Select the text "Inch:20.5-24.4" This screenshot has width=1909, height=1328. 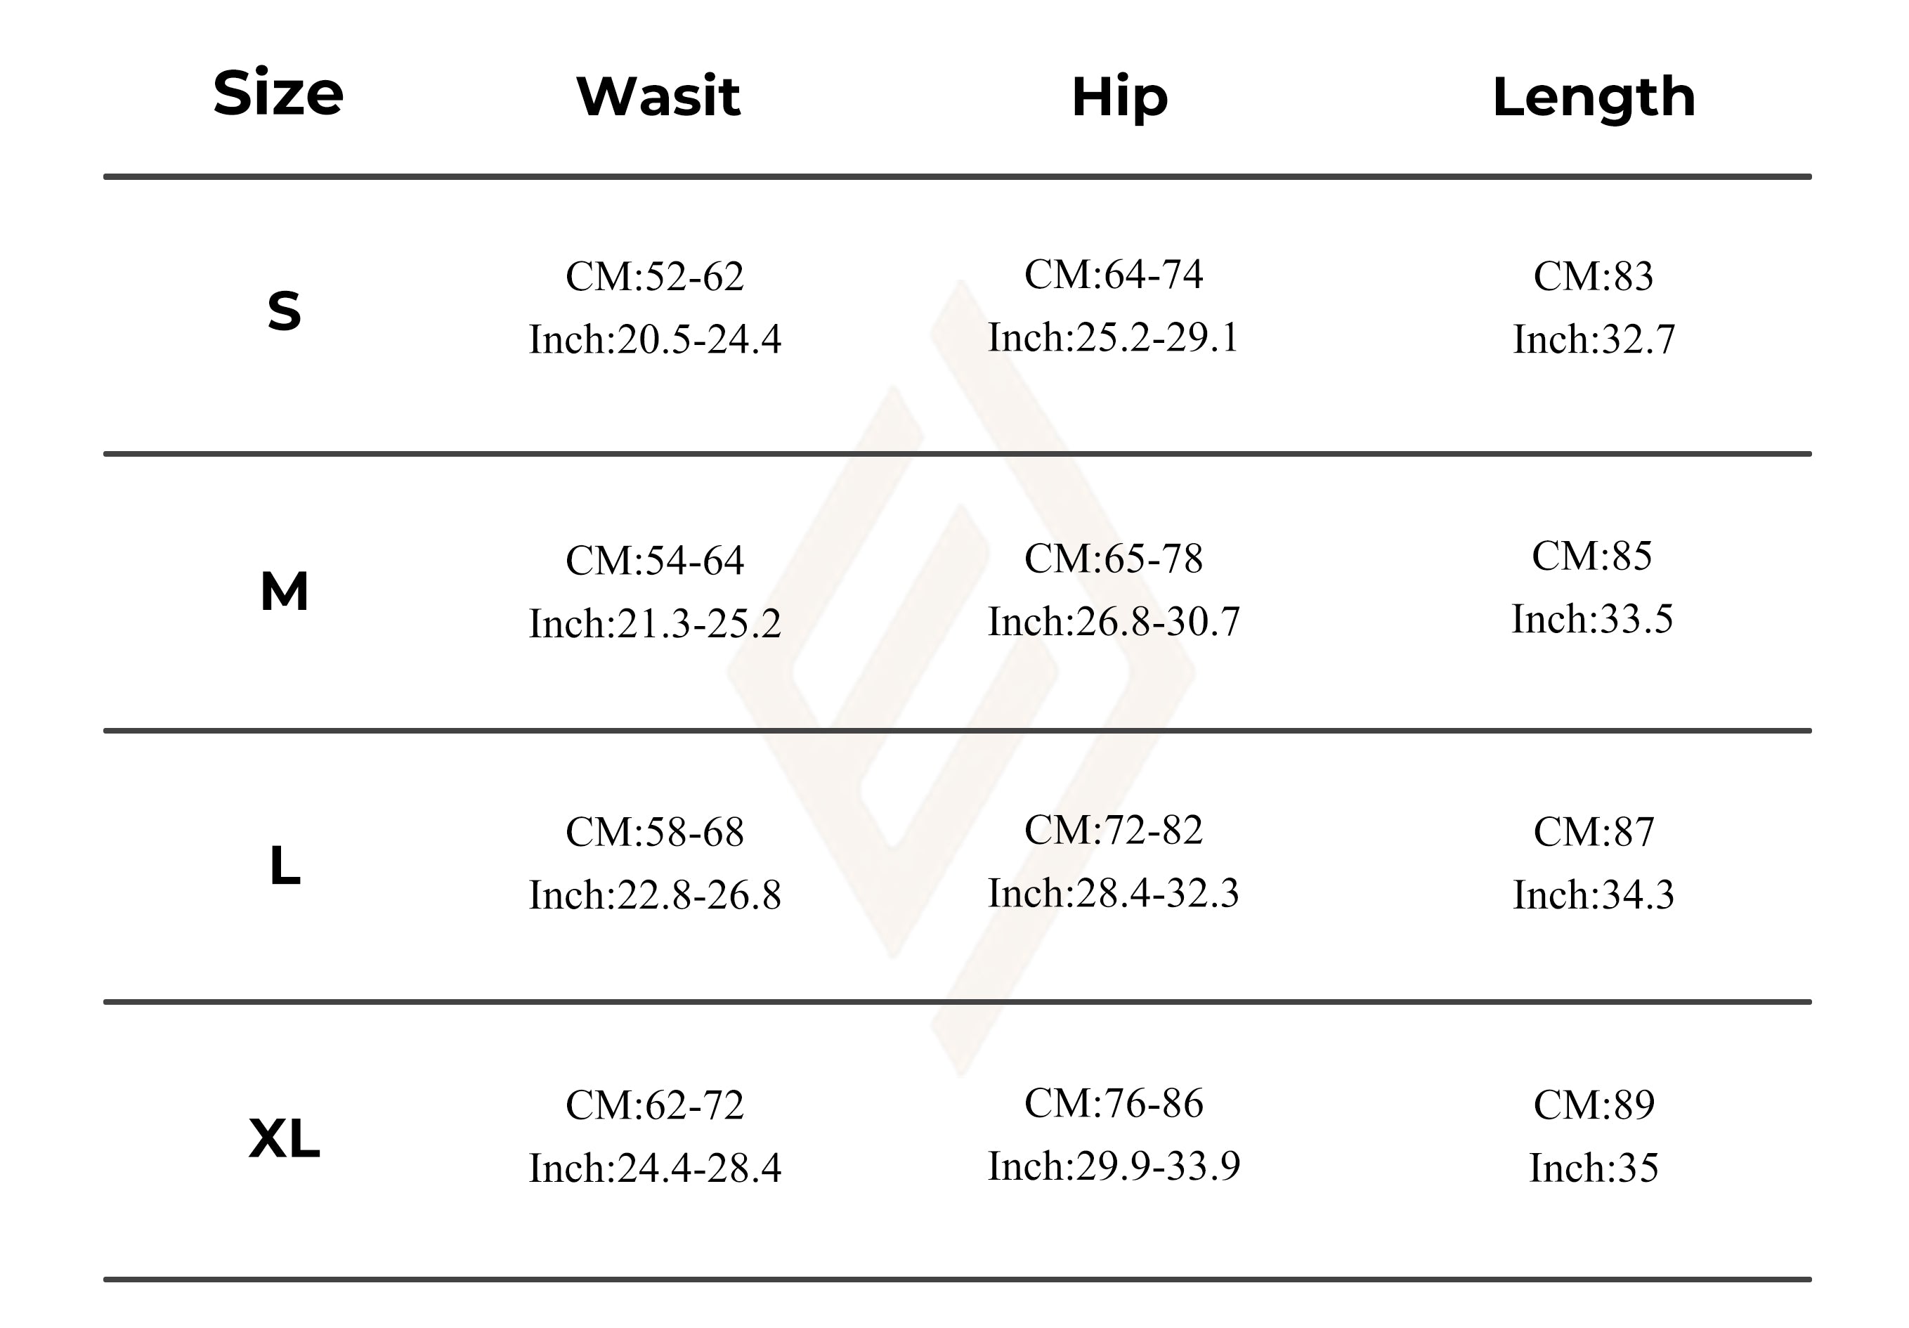655,339
